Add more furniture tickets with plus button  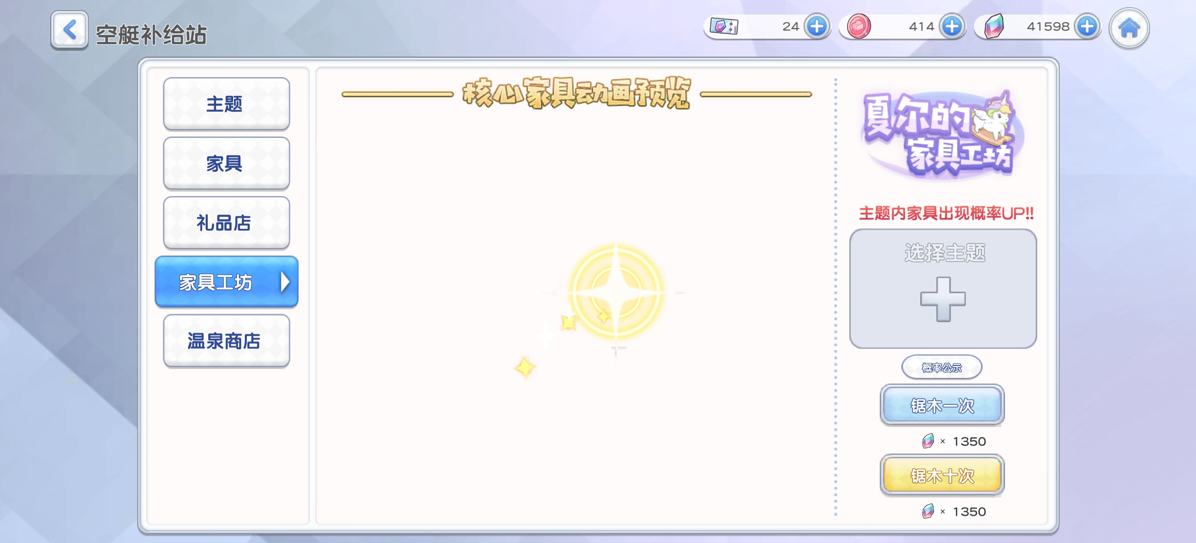pos(817,27)
